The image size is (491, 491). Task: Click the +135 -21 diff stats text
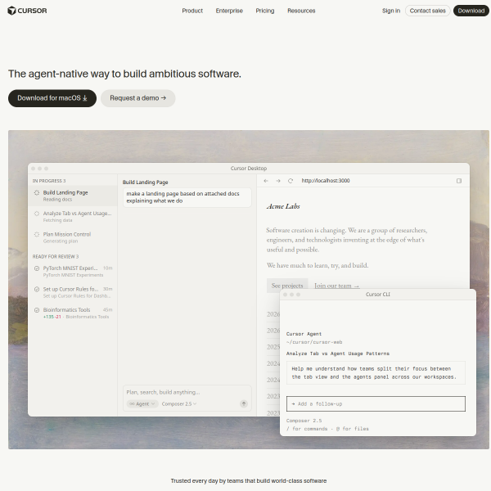click(x=52, y=317)
